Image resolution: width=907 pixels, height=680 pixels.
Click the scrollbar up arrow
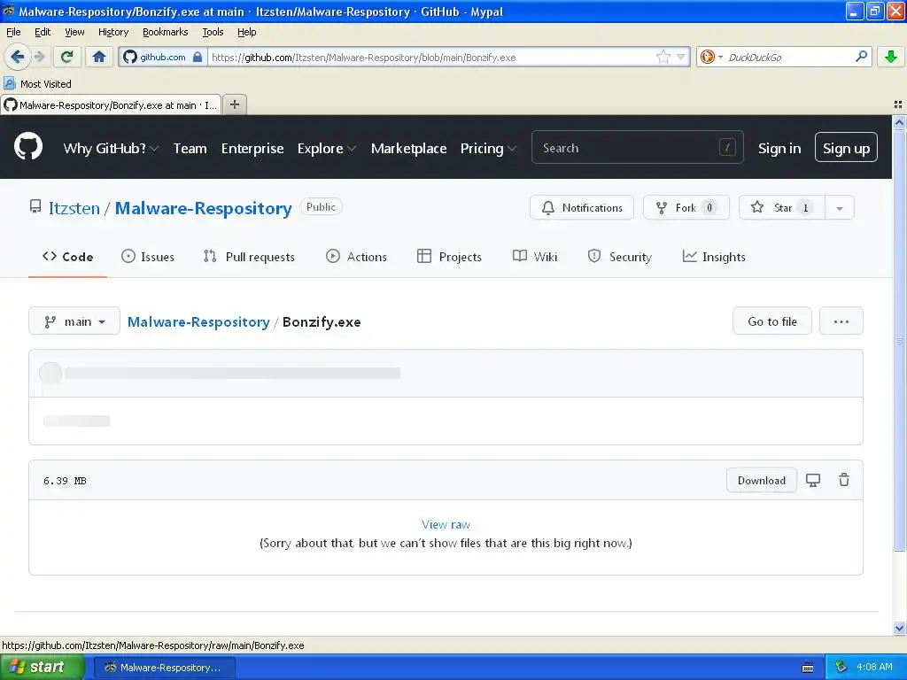899,122
